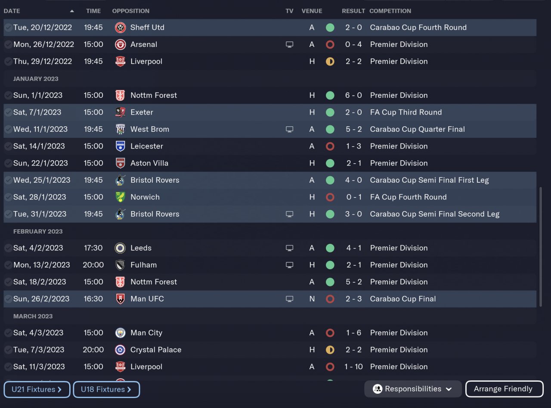Click the TV broadcast icon on Leeds row
Screen dimensions: 551x408
click(x=290, y=248)
